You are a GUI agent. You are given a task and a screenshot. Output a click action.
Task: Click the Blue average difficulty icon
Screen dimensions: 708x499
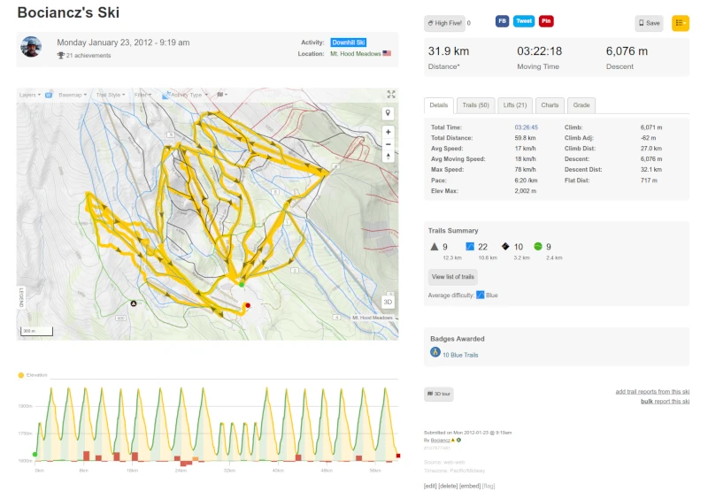coord(481,295)
